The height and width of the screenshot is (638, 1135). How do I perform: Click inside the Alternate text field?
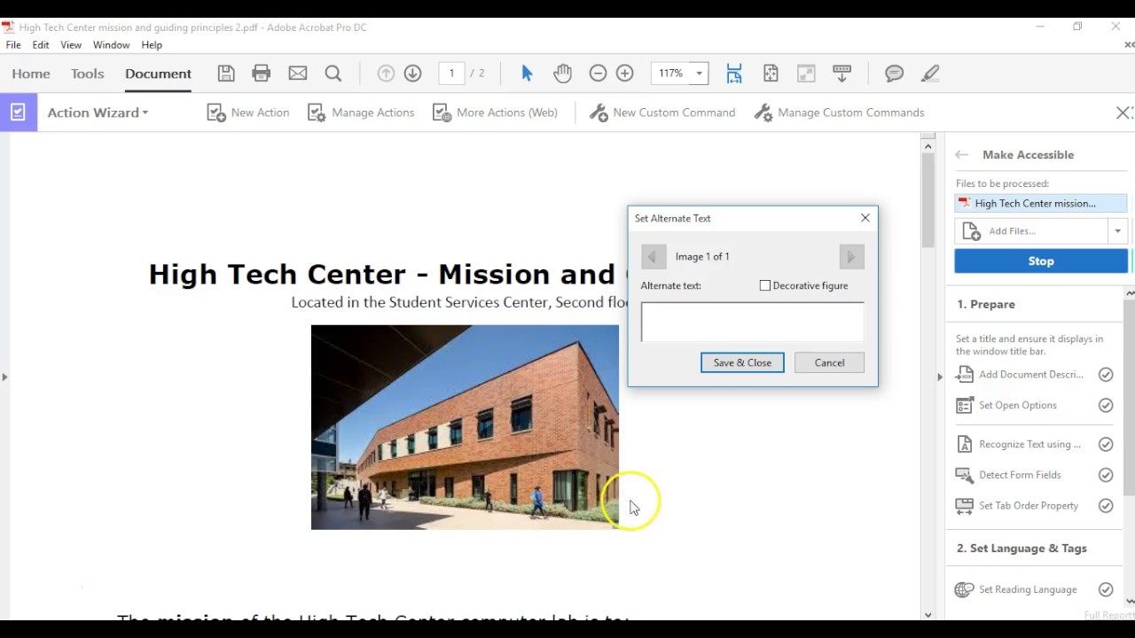tap(752, 322)
